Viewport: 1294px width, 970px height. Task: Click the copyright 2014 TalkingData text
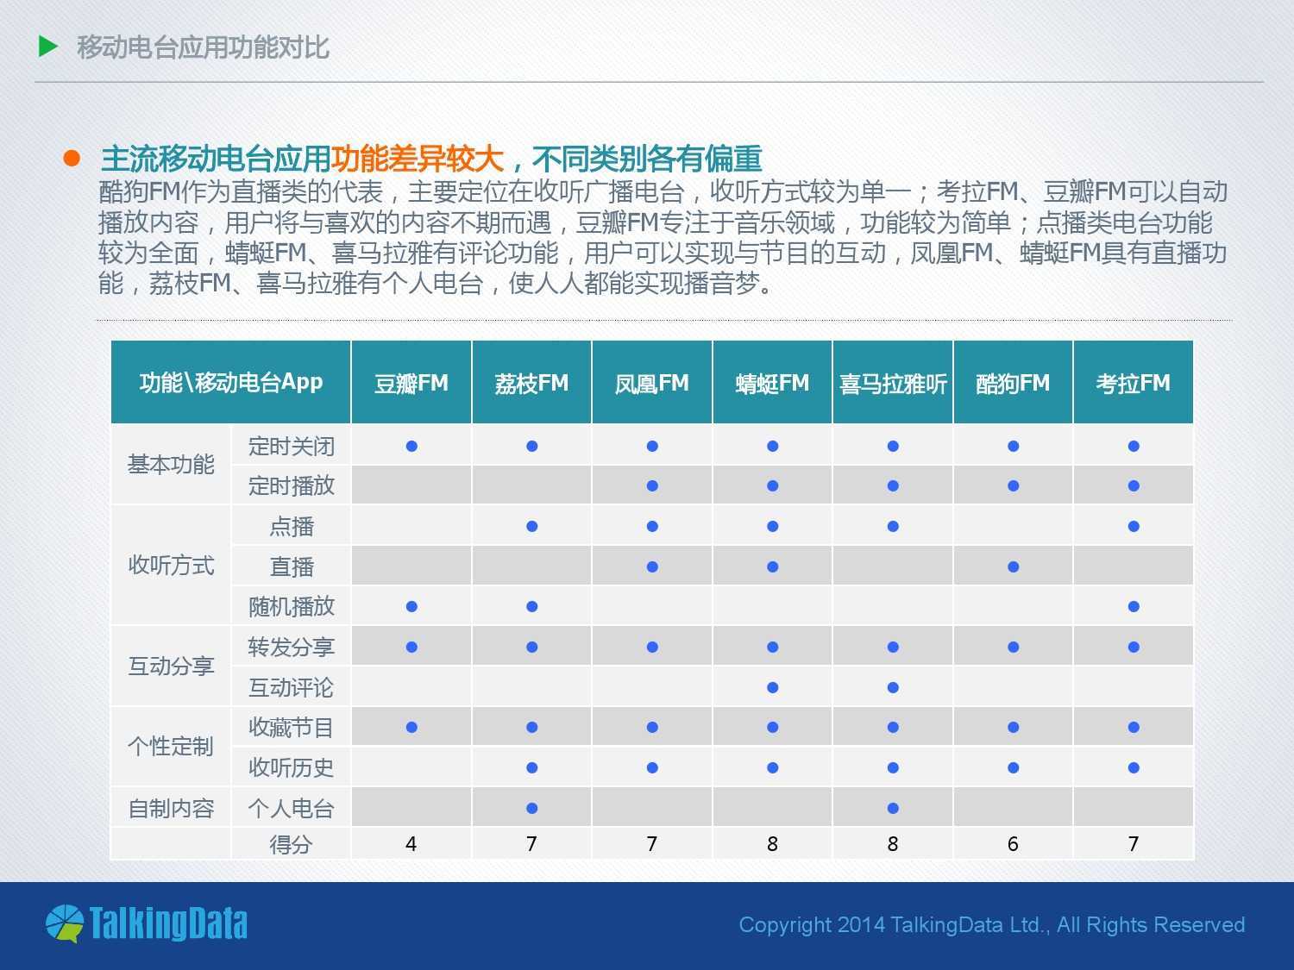(x=991, y=925)
